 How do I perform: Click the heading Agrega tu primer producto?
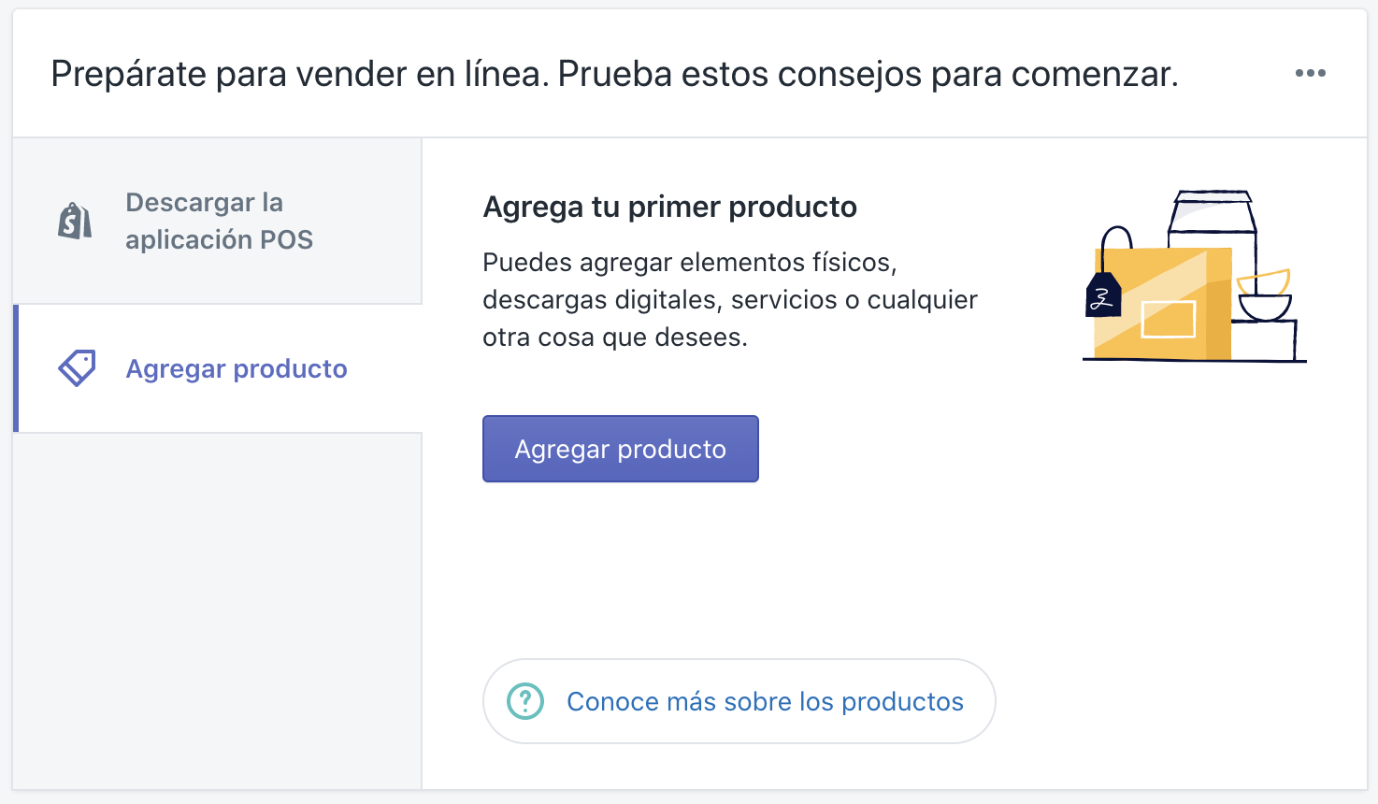pyautogui.click(x=669, y=207)
